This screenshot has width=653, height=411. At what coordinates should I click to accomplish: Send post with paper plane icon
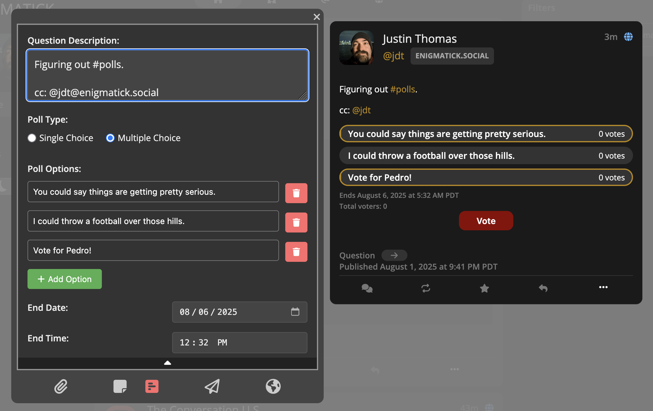coord(212,386)
